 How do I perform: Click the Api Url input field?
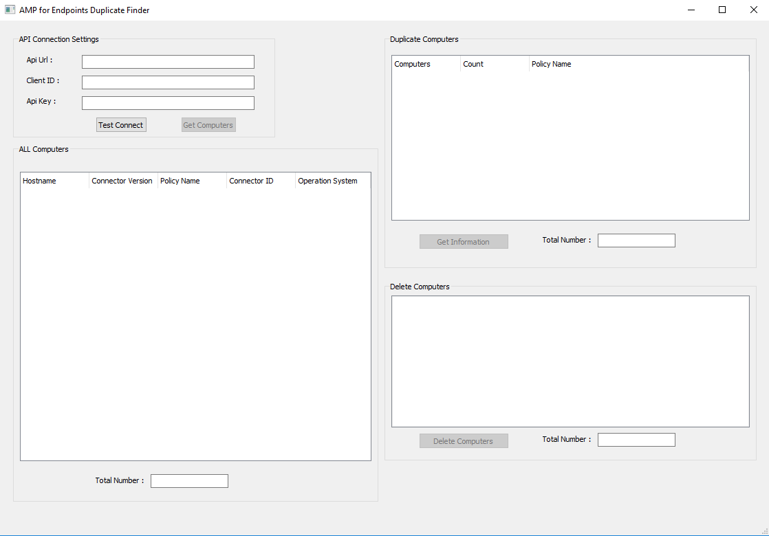pyautogui.click(x=168, y=62)
